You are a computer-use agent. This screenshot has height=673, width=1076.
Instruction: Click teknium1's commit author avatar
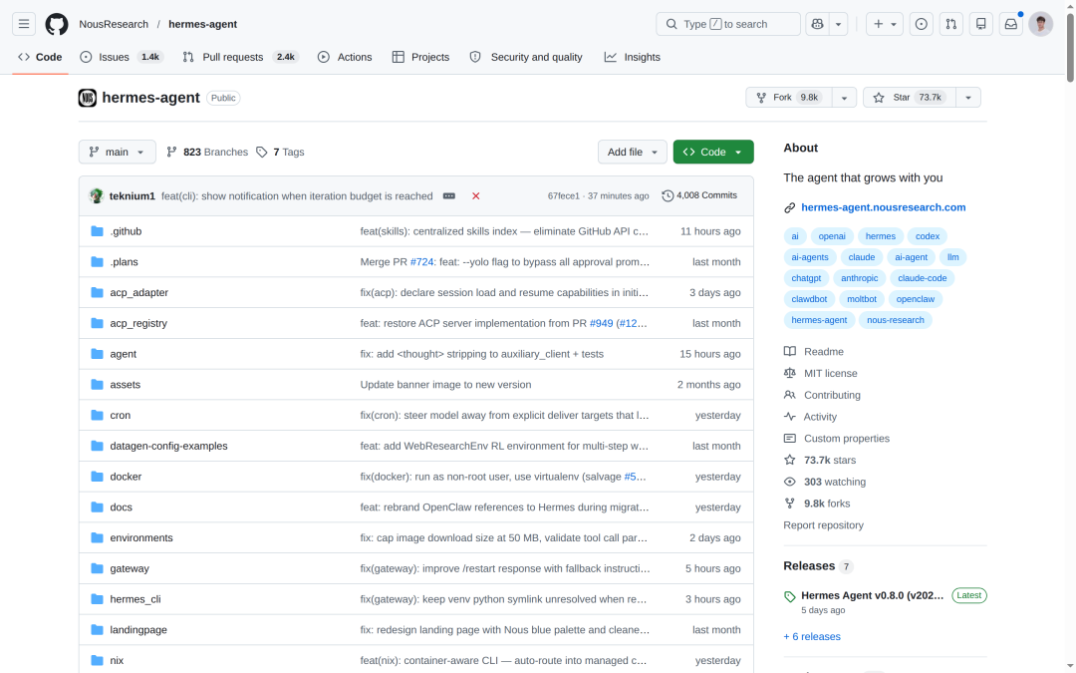97,195
